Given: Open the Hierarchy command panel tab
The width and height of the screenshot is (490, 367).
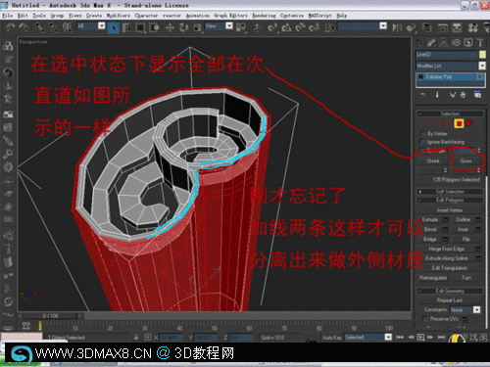Looking at the screenshot, I should click(444, 42).
